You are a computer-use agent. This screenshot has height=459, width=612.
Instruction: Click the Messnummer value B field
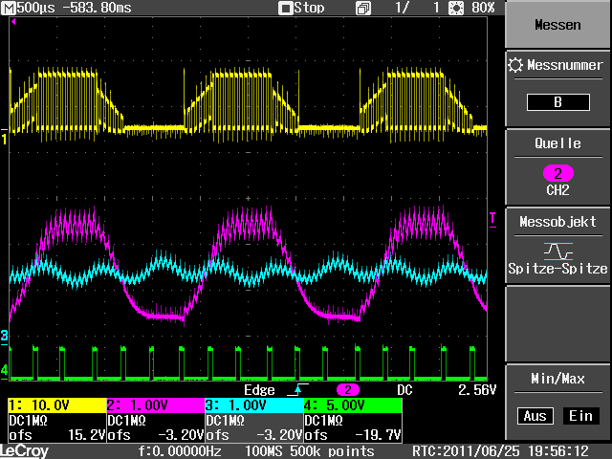tap(557, 102)
